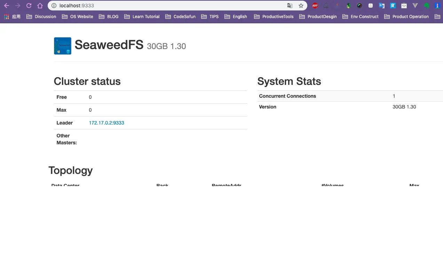Click the Leader row label
Image resolution: width=443 pixels, height=272 pixels.
(64, 123)
